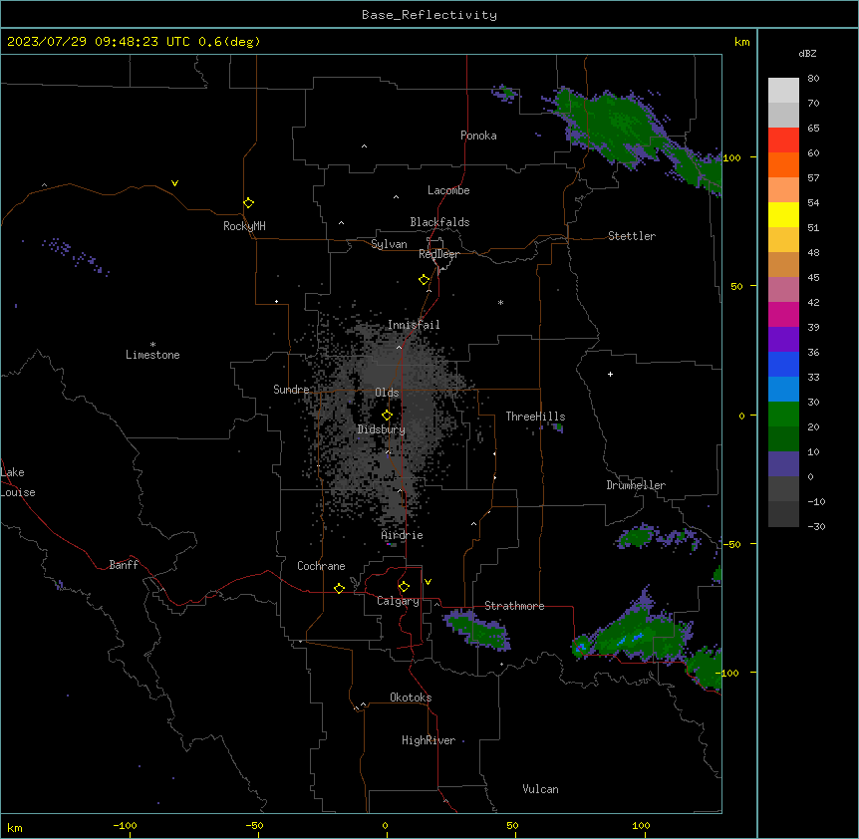
Task: Click the Calgary city label
Action: pos(398,601)
